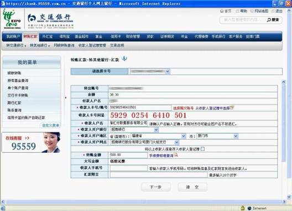
Task: Check save payee to register checkbox
Action: (203, 148)
